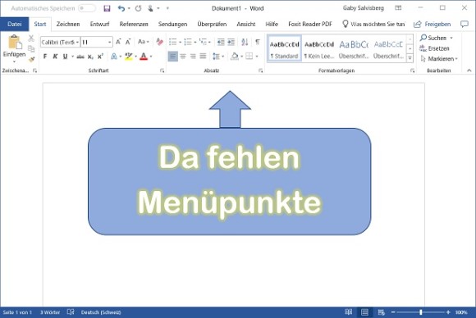Click the Format Painter brush icon
This screenshot has width=476, height=318.
pos(31,60)
